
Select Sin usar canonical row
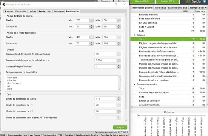coord(168,23)
